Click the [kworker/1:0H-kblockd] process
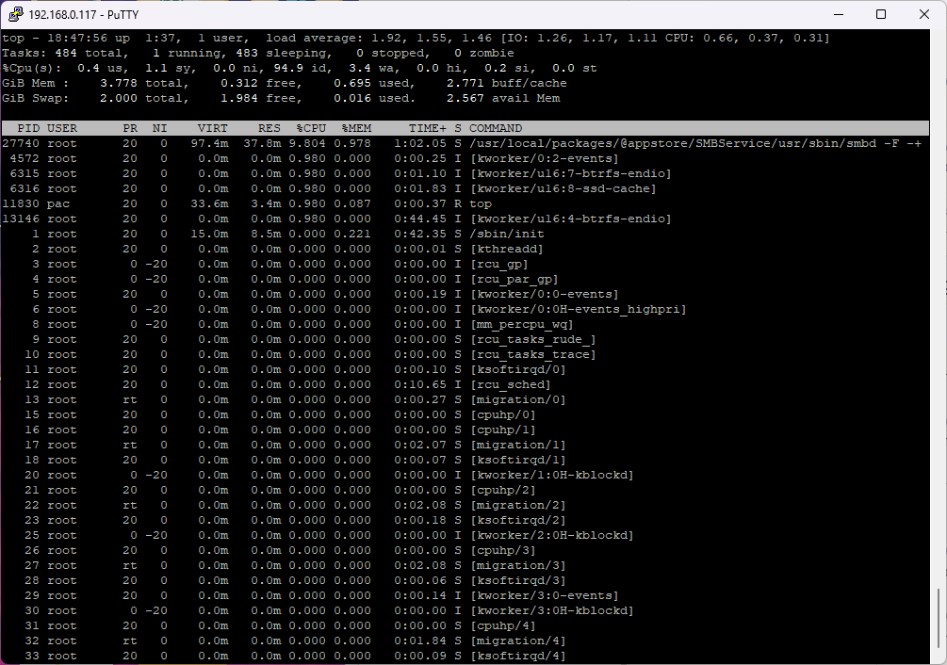 click(x=552, y=475)
